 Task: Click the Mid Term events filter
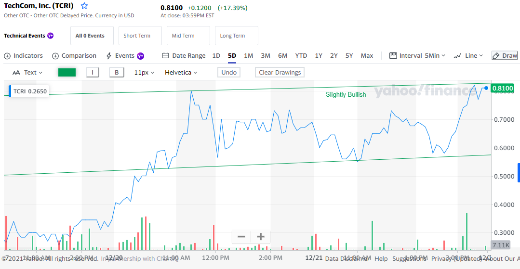pos(188,36)
